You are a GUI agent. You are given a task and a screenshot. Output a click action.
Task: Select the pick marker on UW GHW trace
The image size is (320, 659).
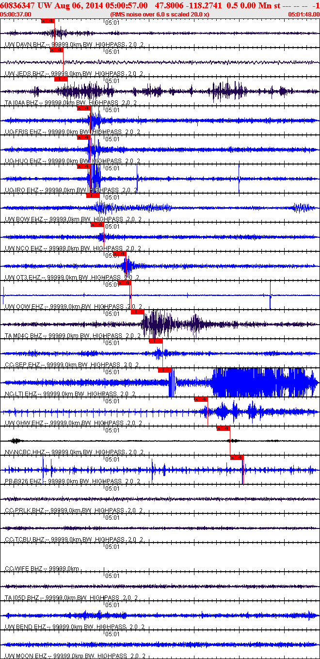[201, 399]
